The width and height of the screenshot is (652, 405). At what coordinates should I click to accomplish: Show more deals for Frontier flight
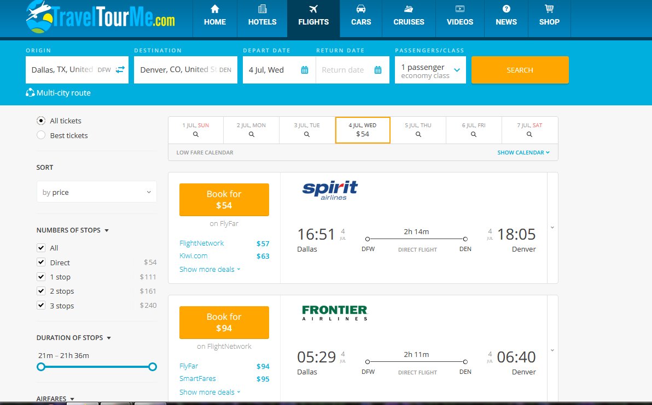coord(210,392)
